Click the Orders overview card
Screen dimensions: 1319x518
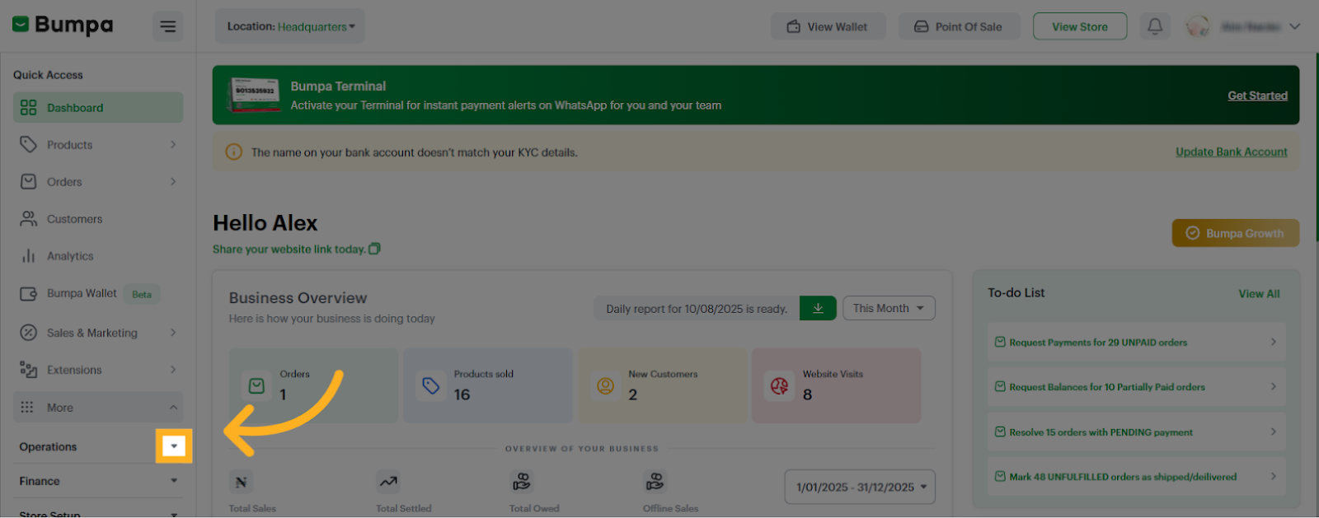[313, 385]
